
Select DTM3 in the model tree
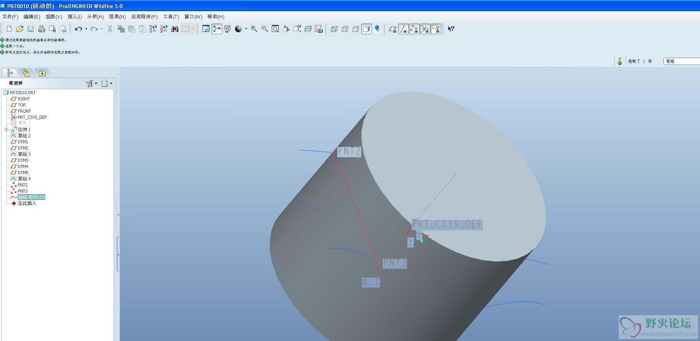coord(23,160)
